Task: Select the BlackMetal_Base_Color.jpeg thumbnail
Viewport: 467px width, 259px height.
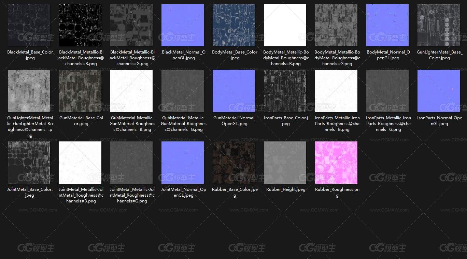Action: [x=29, y=25]
